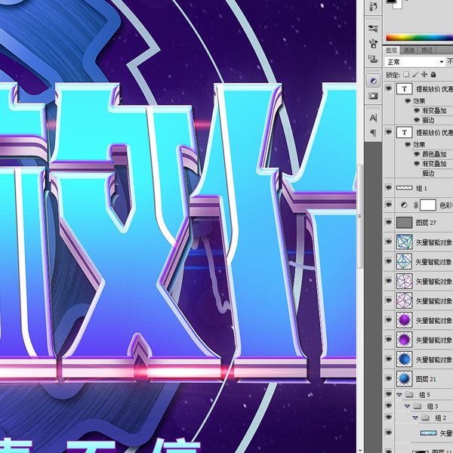Switch to the 路径 tab
453x453 pixels.
(x=427, y=50)
